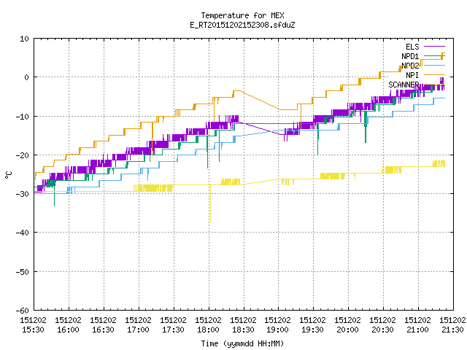467x350 pixels.
Task: Click the x-axis tick label 21:00
Action: point(417,330)
